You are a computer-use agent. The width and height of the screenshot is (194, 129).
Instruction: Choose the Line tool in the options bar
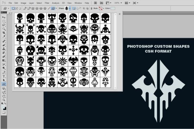[x=49, y=8]
